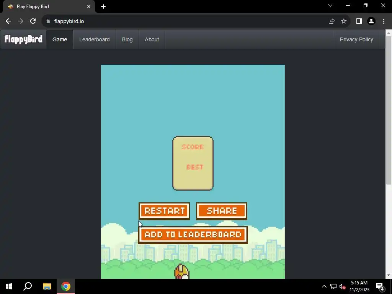Screen dimensions: 392x294
Task: Click the page vertical scrollbar thumb
Action: click(x=389, y=110)
